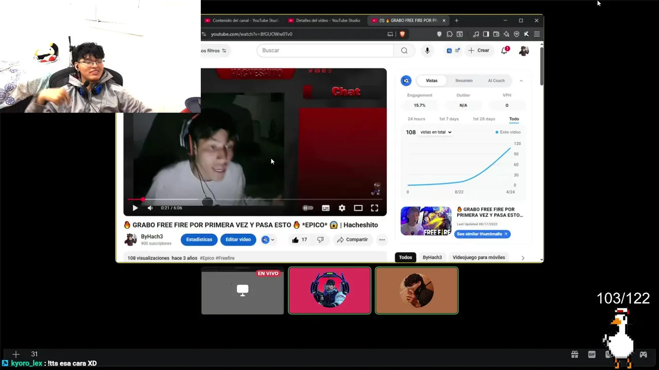The height and width of the screenshot is (370, 659).
Task: Mute the video with the speaker icon
Action: tap(150, 208)
